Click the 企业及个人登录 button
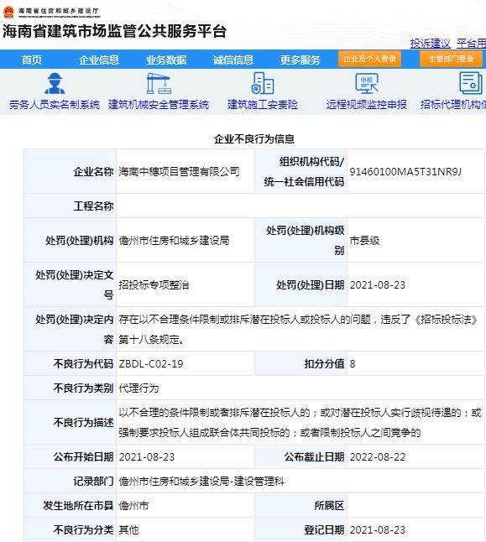 click(x=369, y=59)
